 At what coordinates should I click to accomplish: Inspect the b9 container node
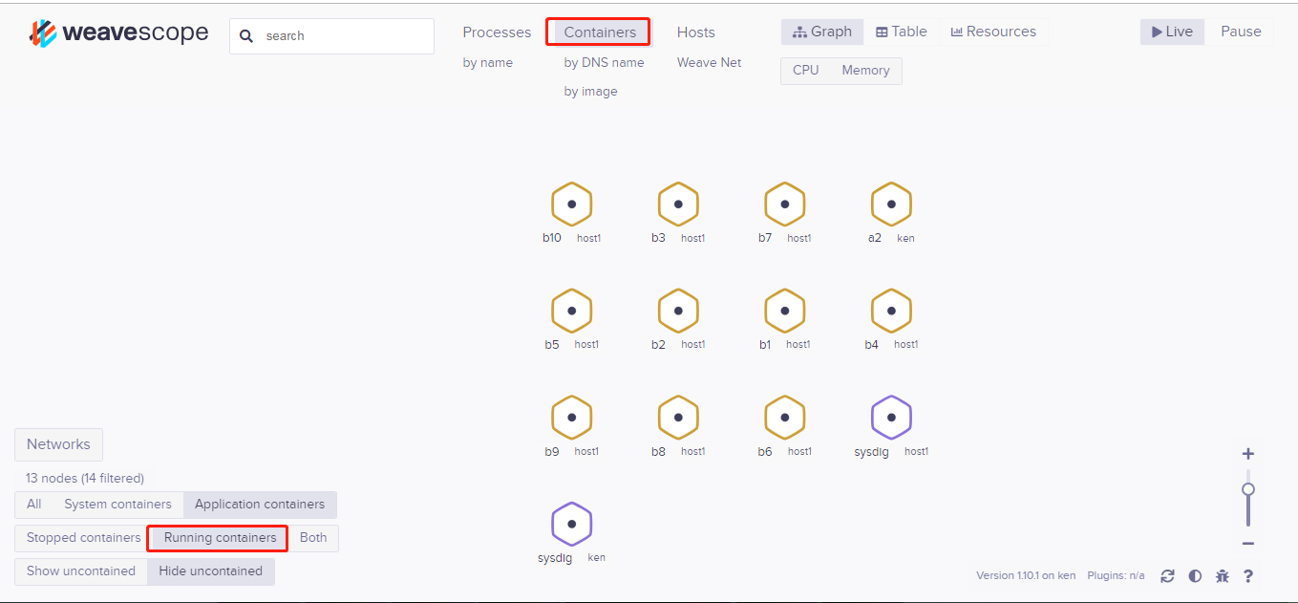(x=571, y=417)
